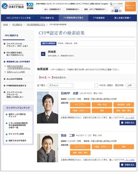Open the 並べ替え デフォルト dropdown

click(x=61, y=85)
